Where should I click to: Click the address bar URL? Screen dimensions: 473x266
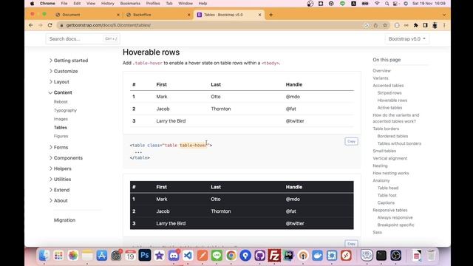pos(109,25)
